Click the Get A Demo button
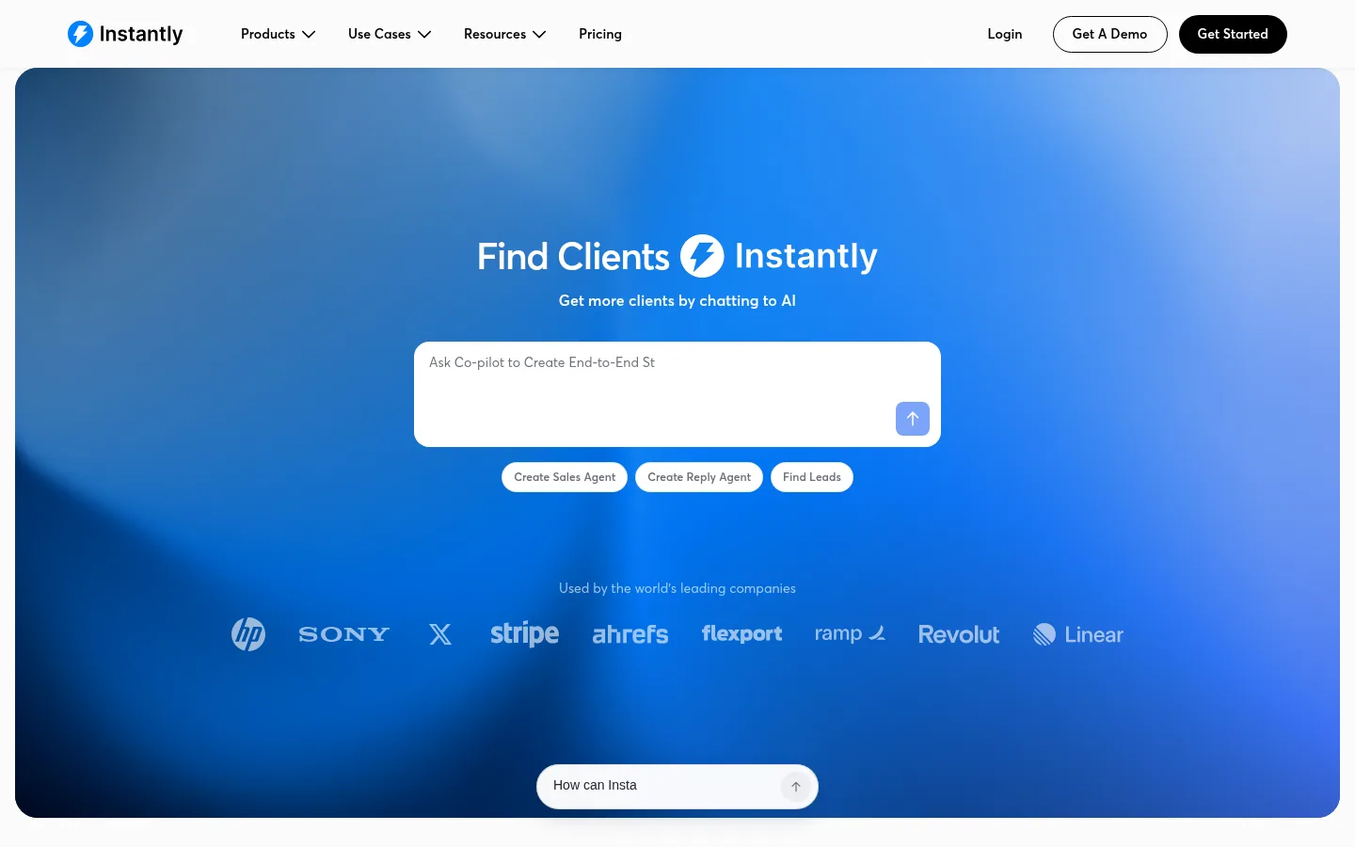This screenshot has height=847, width=1355. (1110, 34)
